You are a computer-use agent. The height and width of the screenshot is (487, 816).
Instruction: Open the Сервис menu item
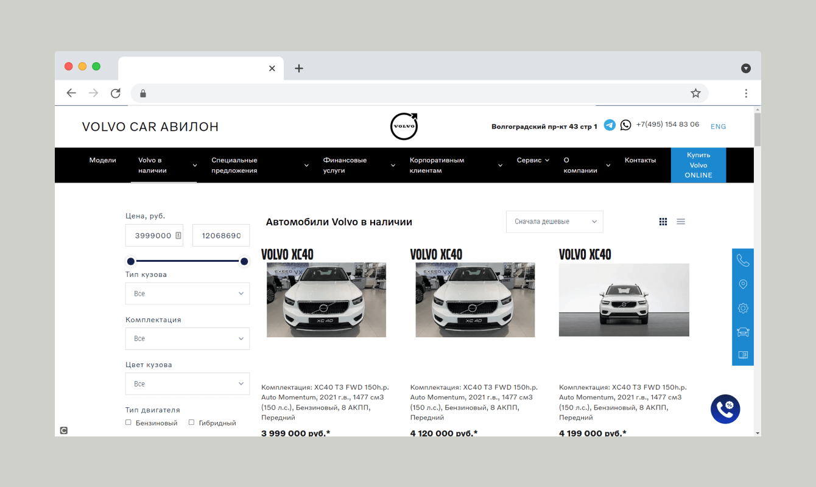[529, 160]
